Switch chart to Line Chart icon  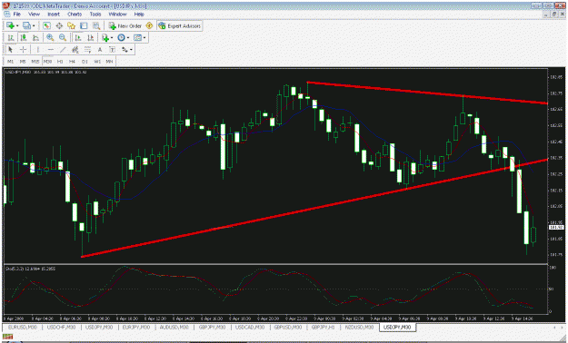pos(35,37)
